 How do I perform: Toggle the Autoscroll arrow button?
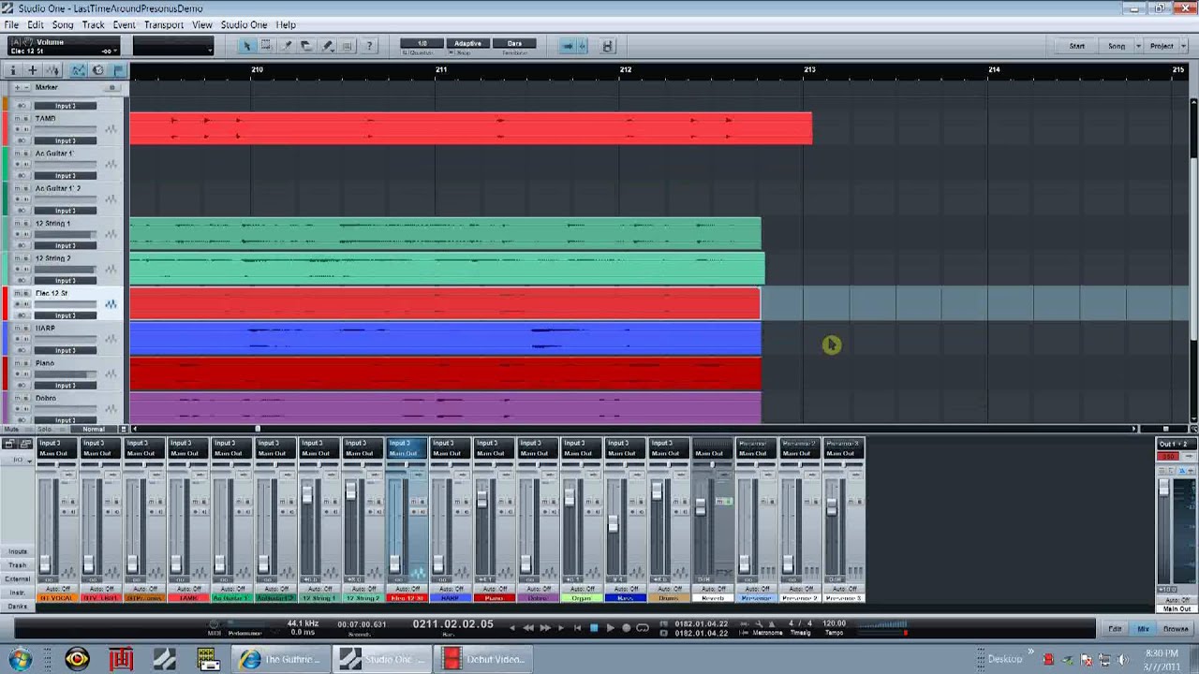[567, 46]
